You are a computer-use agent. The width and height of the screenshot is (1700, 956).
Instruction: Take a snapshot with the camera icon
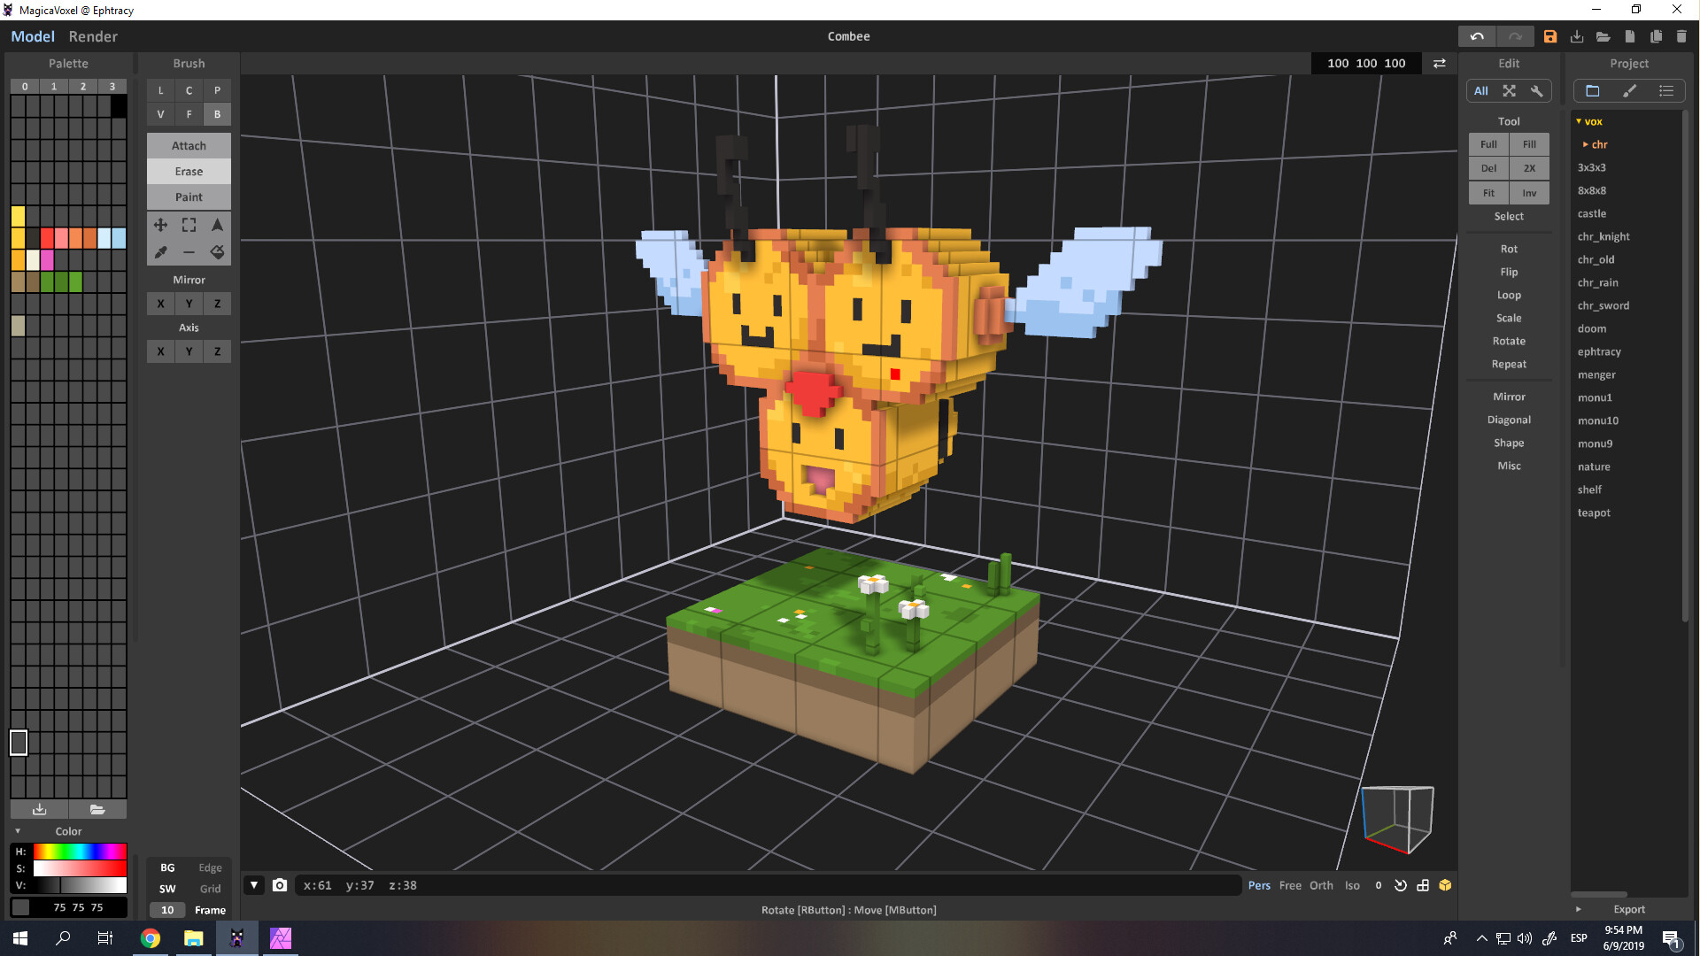(x=280, y=885)
